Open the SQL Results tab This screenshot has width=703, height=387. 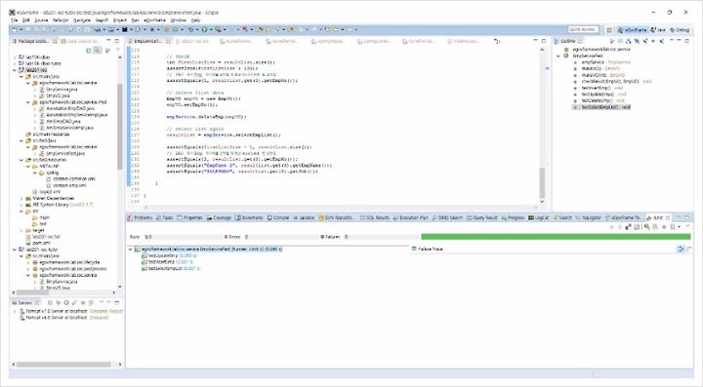(x=375, y=217)
